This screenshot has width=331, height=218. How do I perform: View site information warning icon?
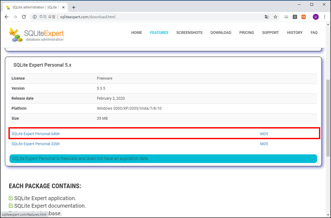(34, 17)
